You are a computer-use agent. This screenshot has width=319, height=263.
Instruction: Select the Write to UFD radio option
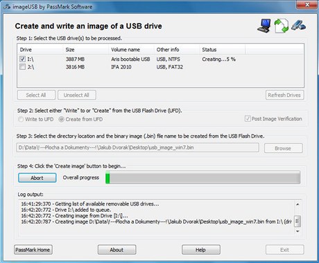pyautogui.click(x=21, y=119)
